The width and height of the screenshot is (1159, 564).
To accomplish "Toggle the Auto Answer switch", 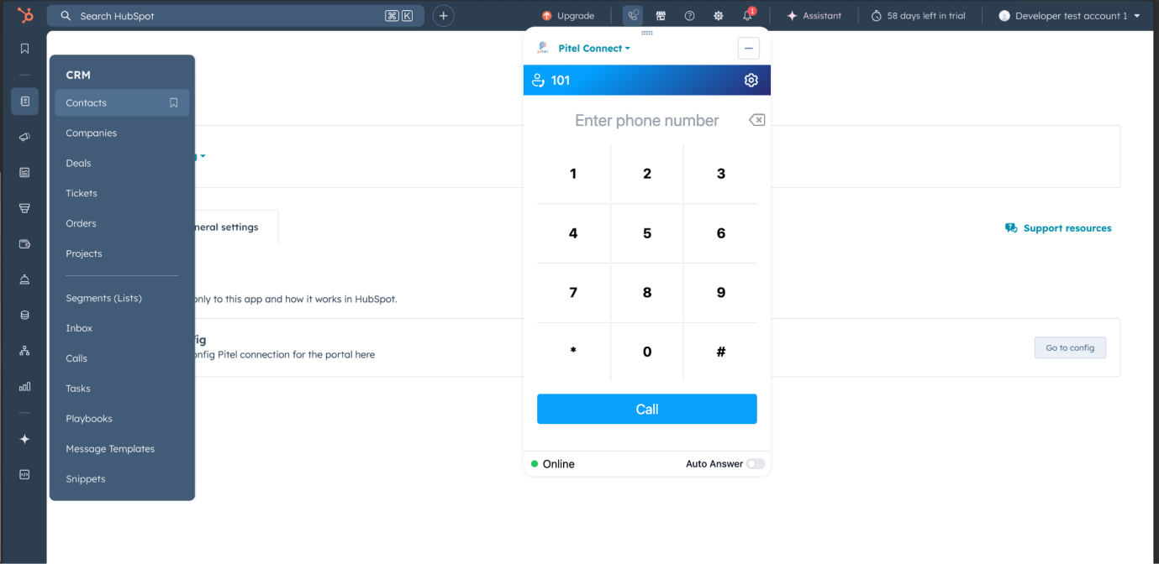I will (756, 463).
